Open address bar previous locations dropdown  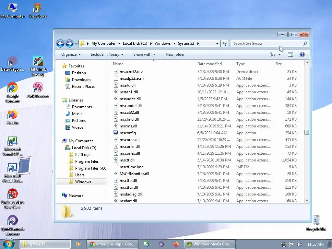tap(217, 44)
